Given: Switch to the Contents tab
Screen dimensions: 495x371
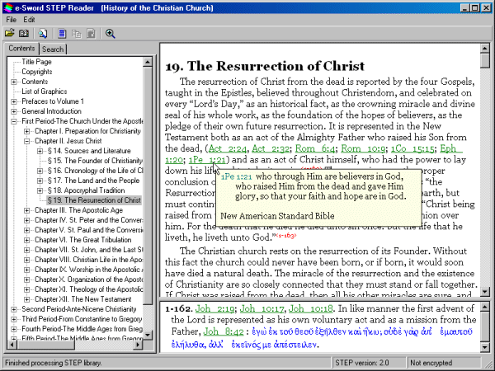Looking at the screenshot, I should click(x=21, y=49).
